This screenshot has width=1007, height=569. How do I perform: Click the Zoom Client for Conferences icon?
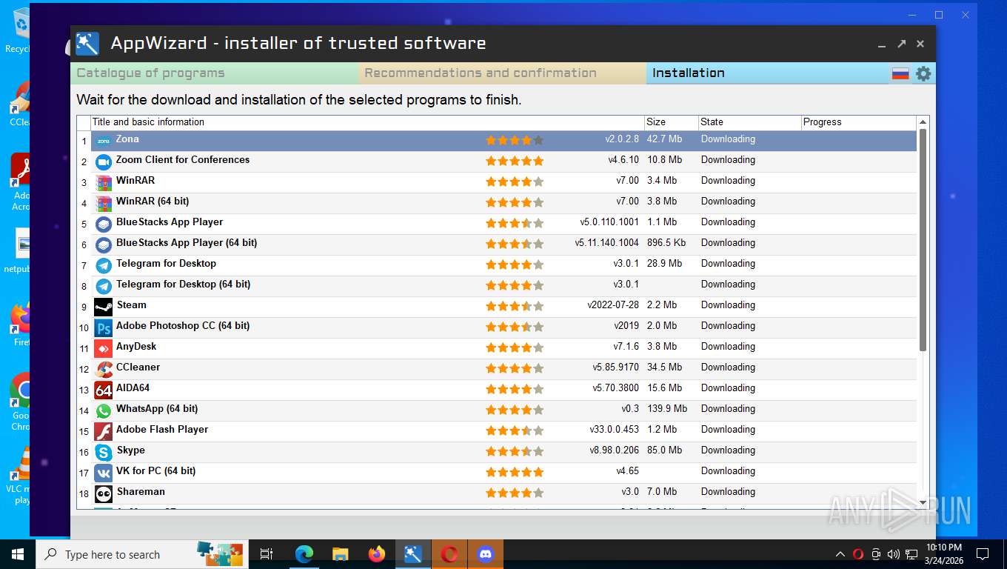pyautogui.click(x=104, y=162)
